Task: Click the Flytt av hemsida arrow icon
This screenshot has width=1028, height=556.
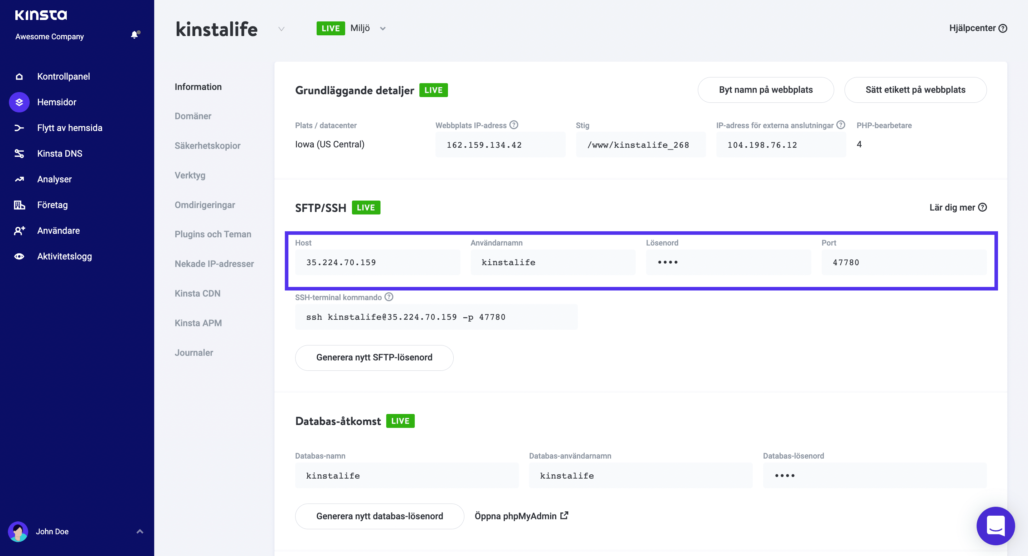Action: click(19, 128)
